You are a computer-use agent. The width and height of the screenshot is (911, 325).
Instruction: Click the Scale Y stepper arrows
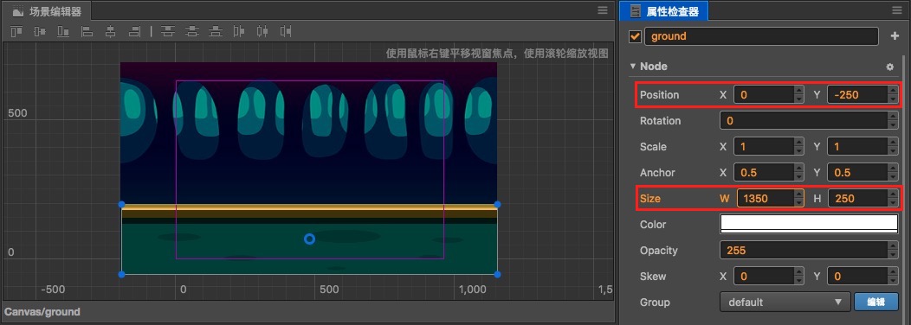(893, 146)
